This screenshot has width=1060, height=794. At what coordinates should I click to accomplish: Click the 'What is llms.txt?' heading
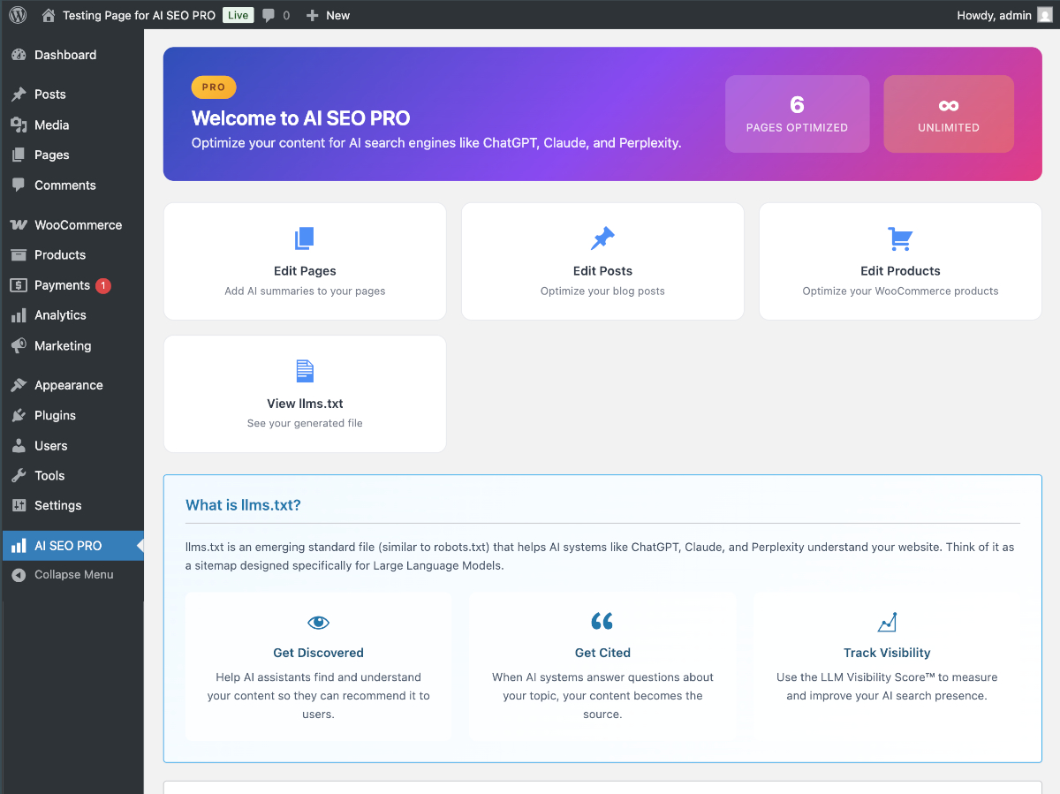pyautogui.click(x=243, y=505)
